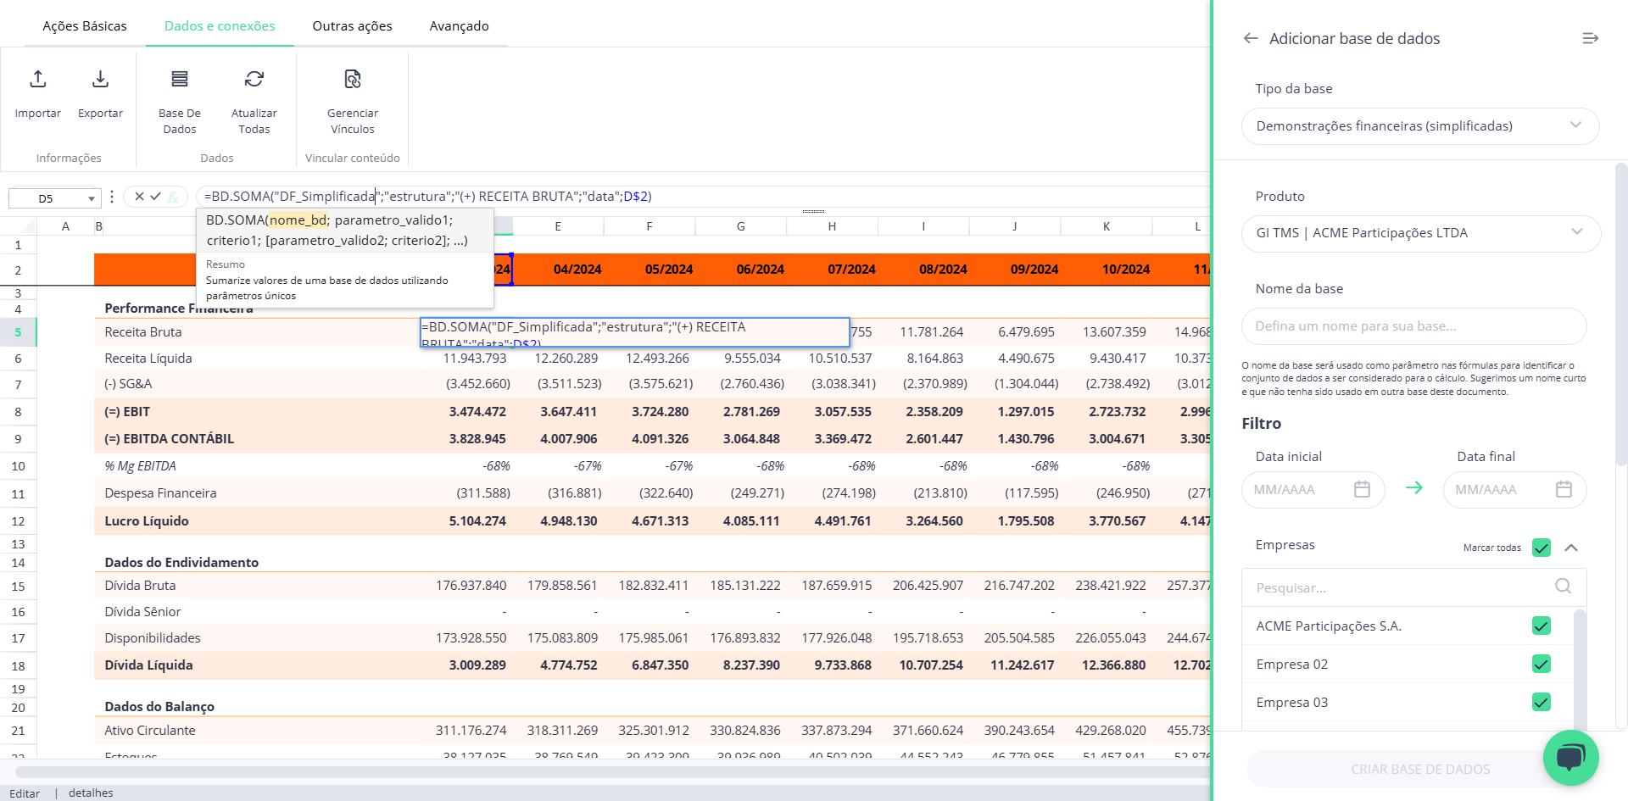Open the Base De Dados tool

point(180,80)
